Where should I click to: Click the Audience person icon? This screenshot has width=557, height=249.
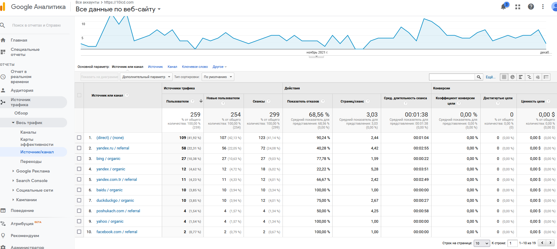point(3,90)
